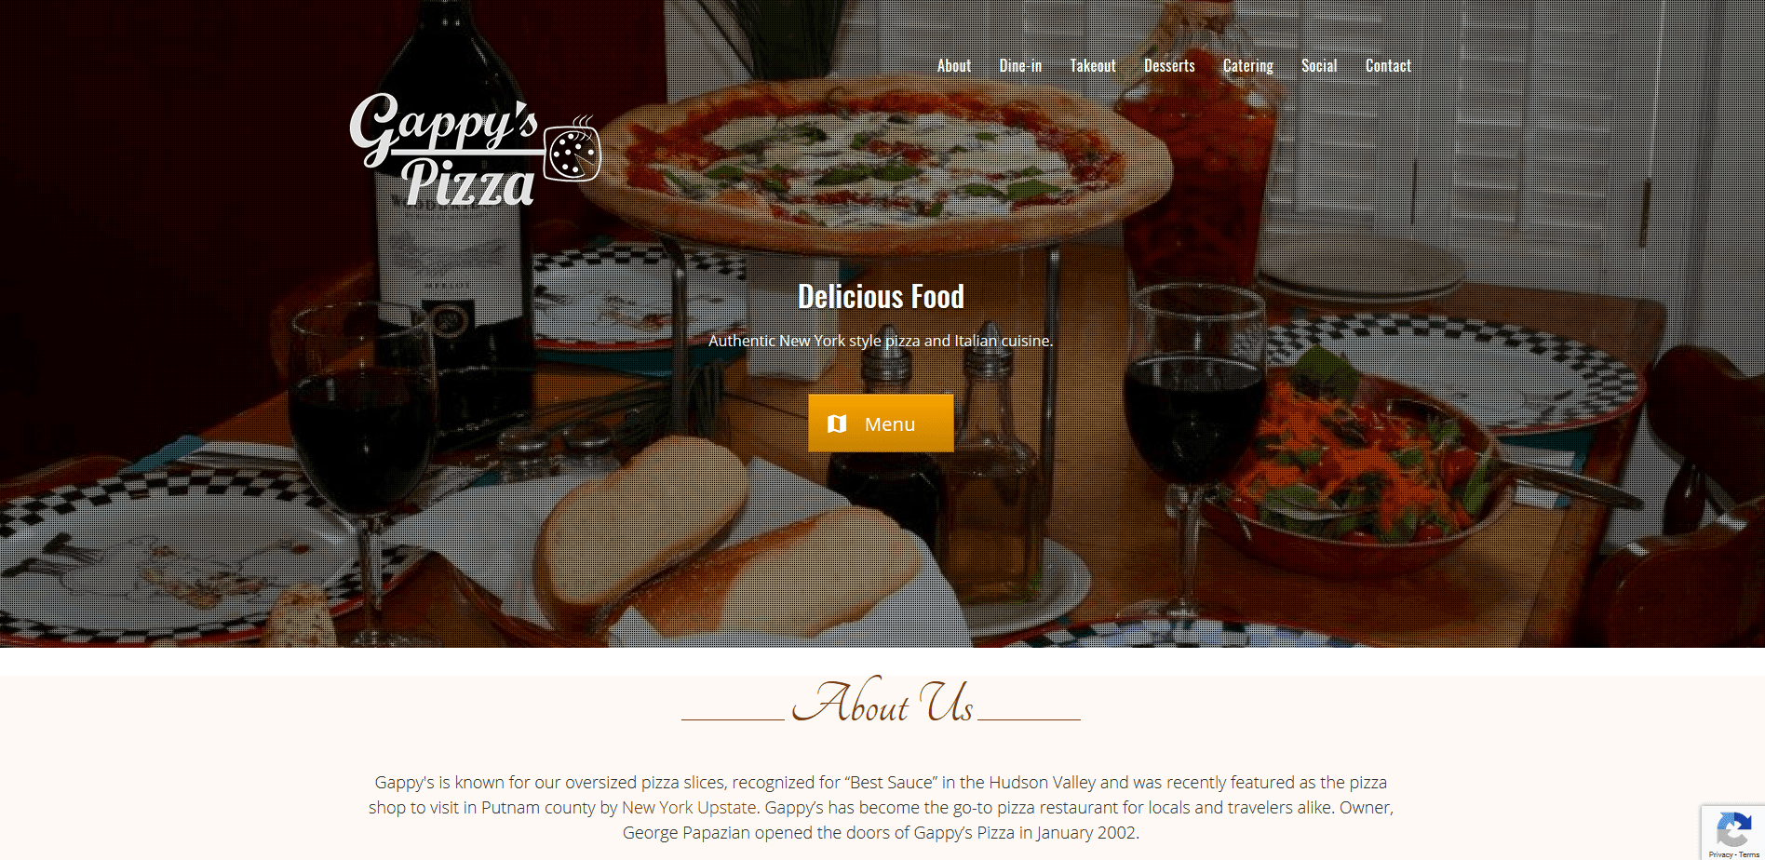Go to the Dine-in section

(1020, 66)
